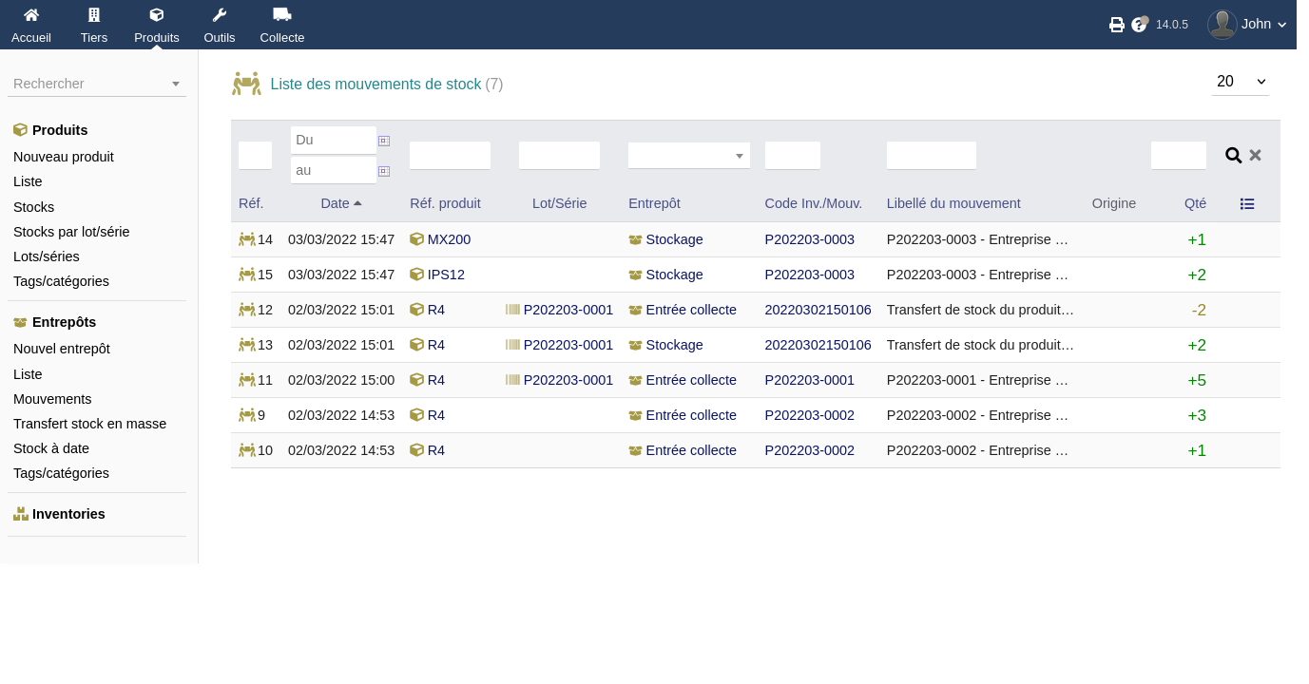Click barcode icon in row 11
Screen dimensions: 1309x684
click(513, 380)
